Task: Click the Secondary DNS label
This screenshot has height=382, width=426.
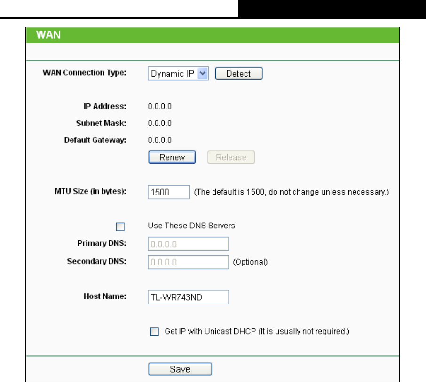Action: (x=97, y=261)
